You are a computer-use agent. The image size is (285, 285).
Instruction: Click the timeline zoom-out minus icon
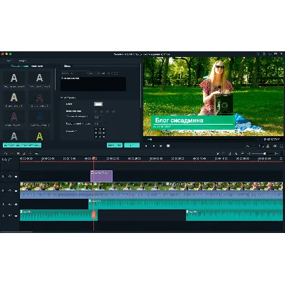(x=249, y=154)
